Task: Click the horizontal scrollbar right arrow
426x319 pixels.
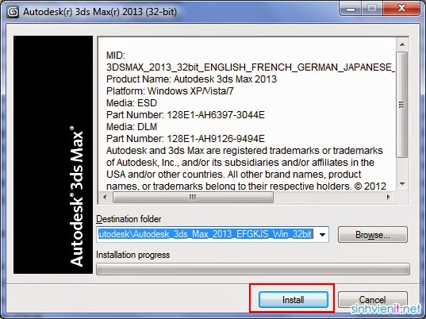Action: click(389, 197)
